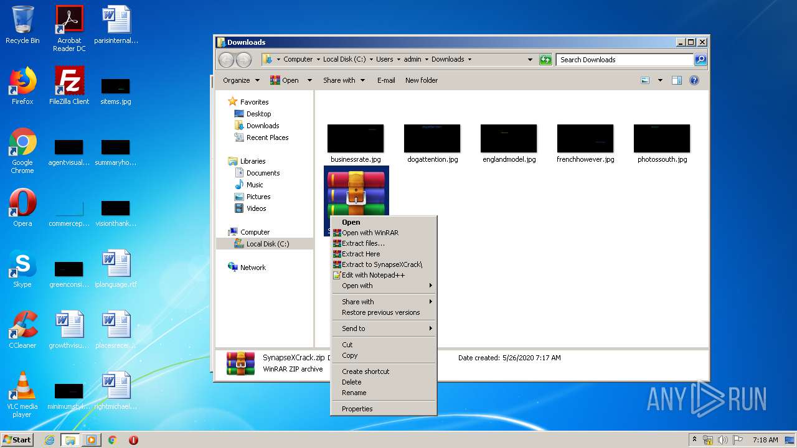This screenshot has height=448, width=797.
Task: Expand the Send to submenu
Action: 384,329
